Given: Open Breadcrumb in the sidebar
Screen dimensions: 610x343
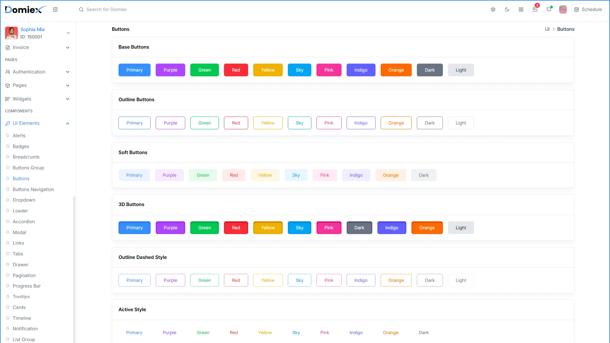Looking at the screenshot, I should tap(26, 157).
